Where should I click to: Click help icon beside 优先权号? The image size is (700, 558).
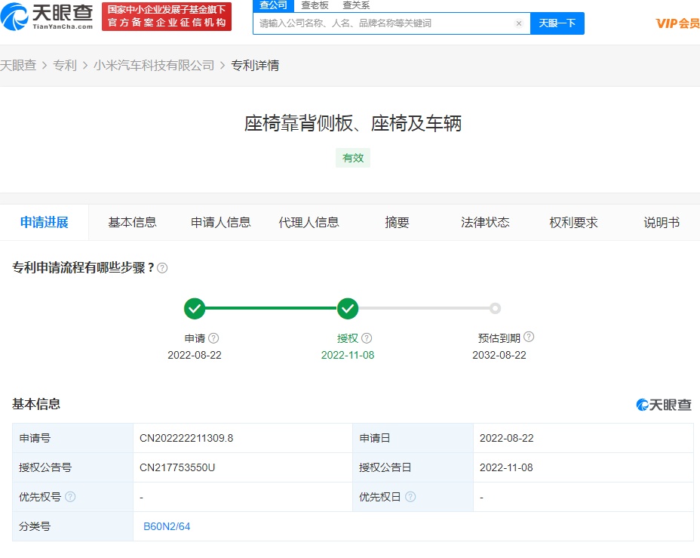70,497
